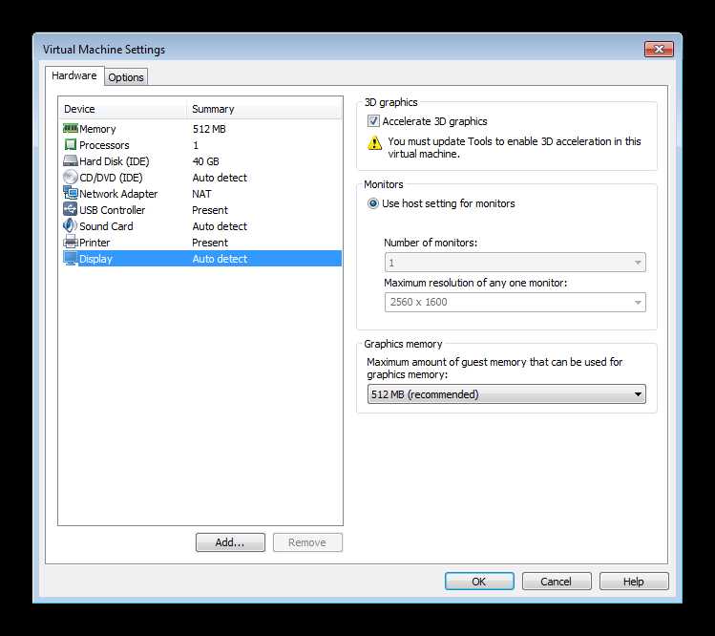The width and height of the screenshot is (715, 636).
Task: Select the CD/DVD (IDE) row label
Action: tap(111, 178)
